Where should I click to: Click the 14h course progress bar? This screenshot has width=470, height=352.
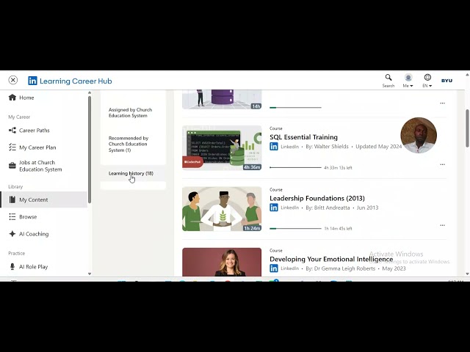[295, 108]
